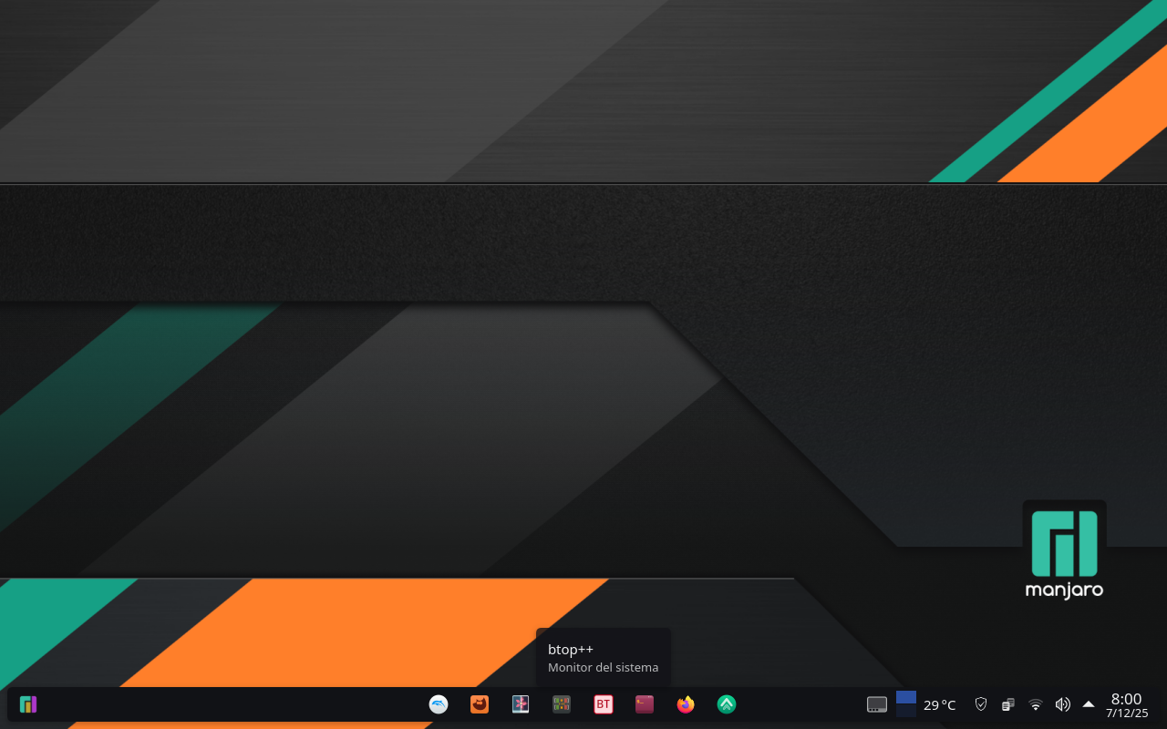Open the Manjaro application launcher menu
This screenshot has height=729, width=1167.
point(28,704)
